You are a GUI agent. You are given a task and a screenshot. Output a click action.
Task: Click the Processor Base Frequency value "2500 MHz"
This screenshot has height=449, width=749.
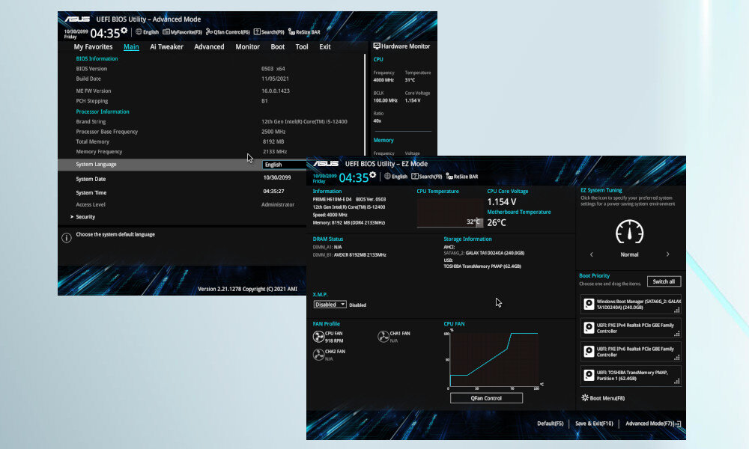[x=273, y=132]
